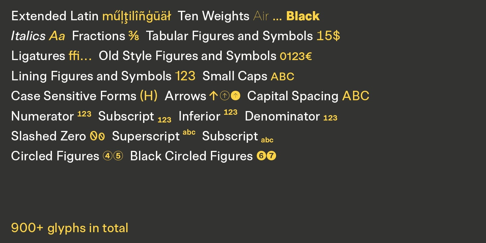Click the thin yellow word Air
Screen dimensions: 486x243
[x=261, y=16]
